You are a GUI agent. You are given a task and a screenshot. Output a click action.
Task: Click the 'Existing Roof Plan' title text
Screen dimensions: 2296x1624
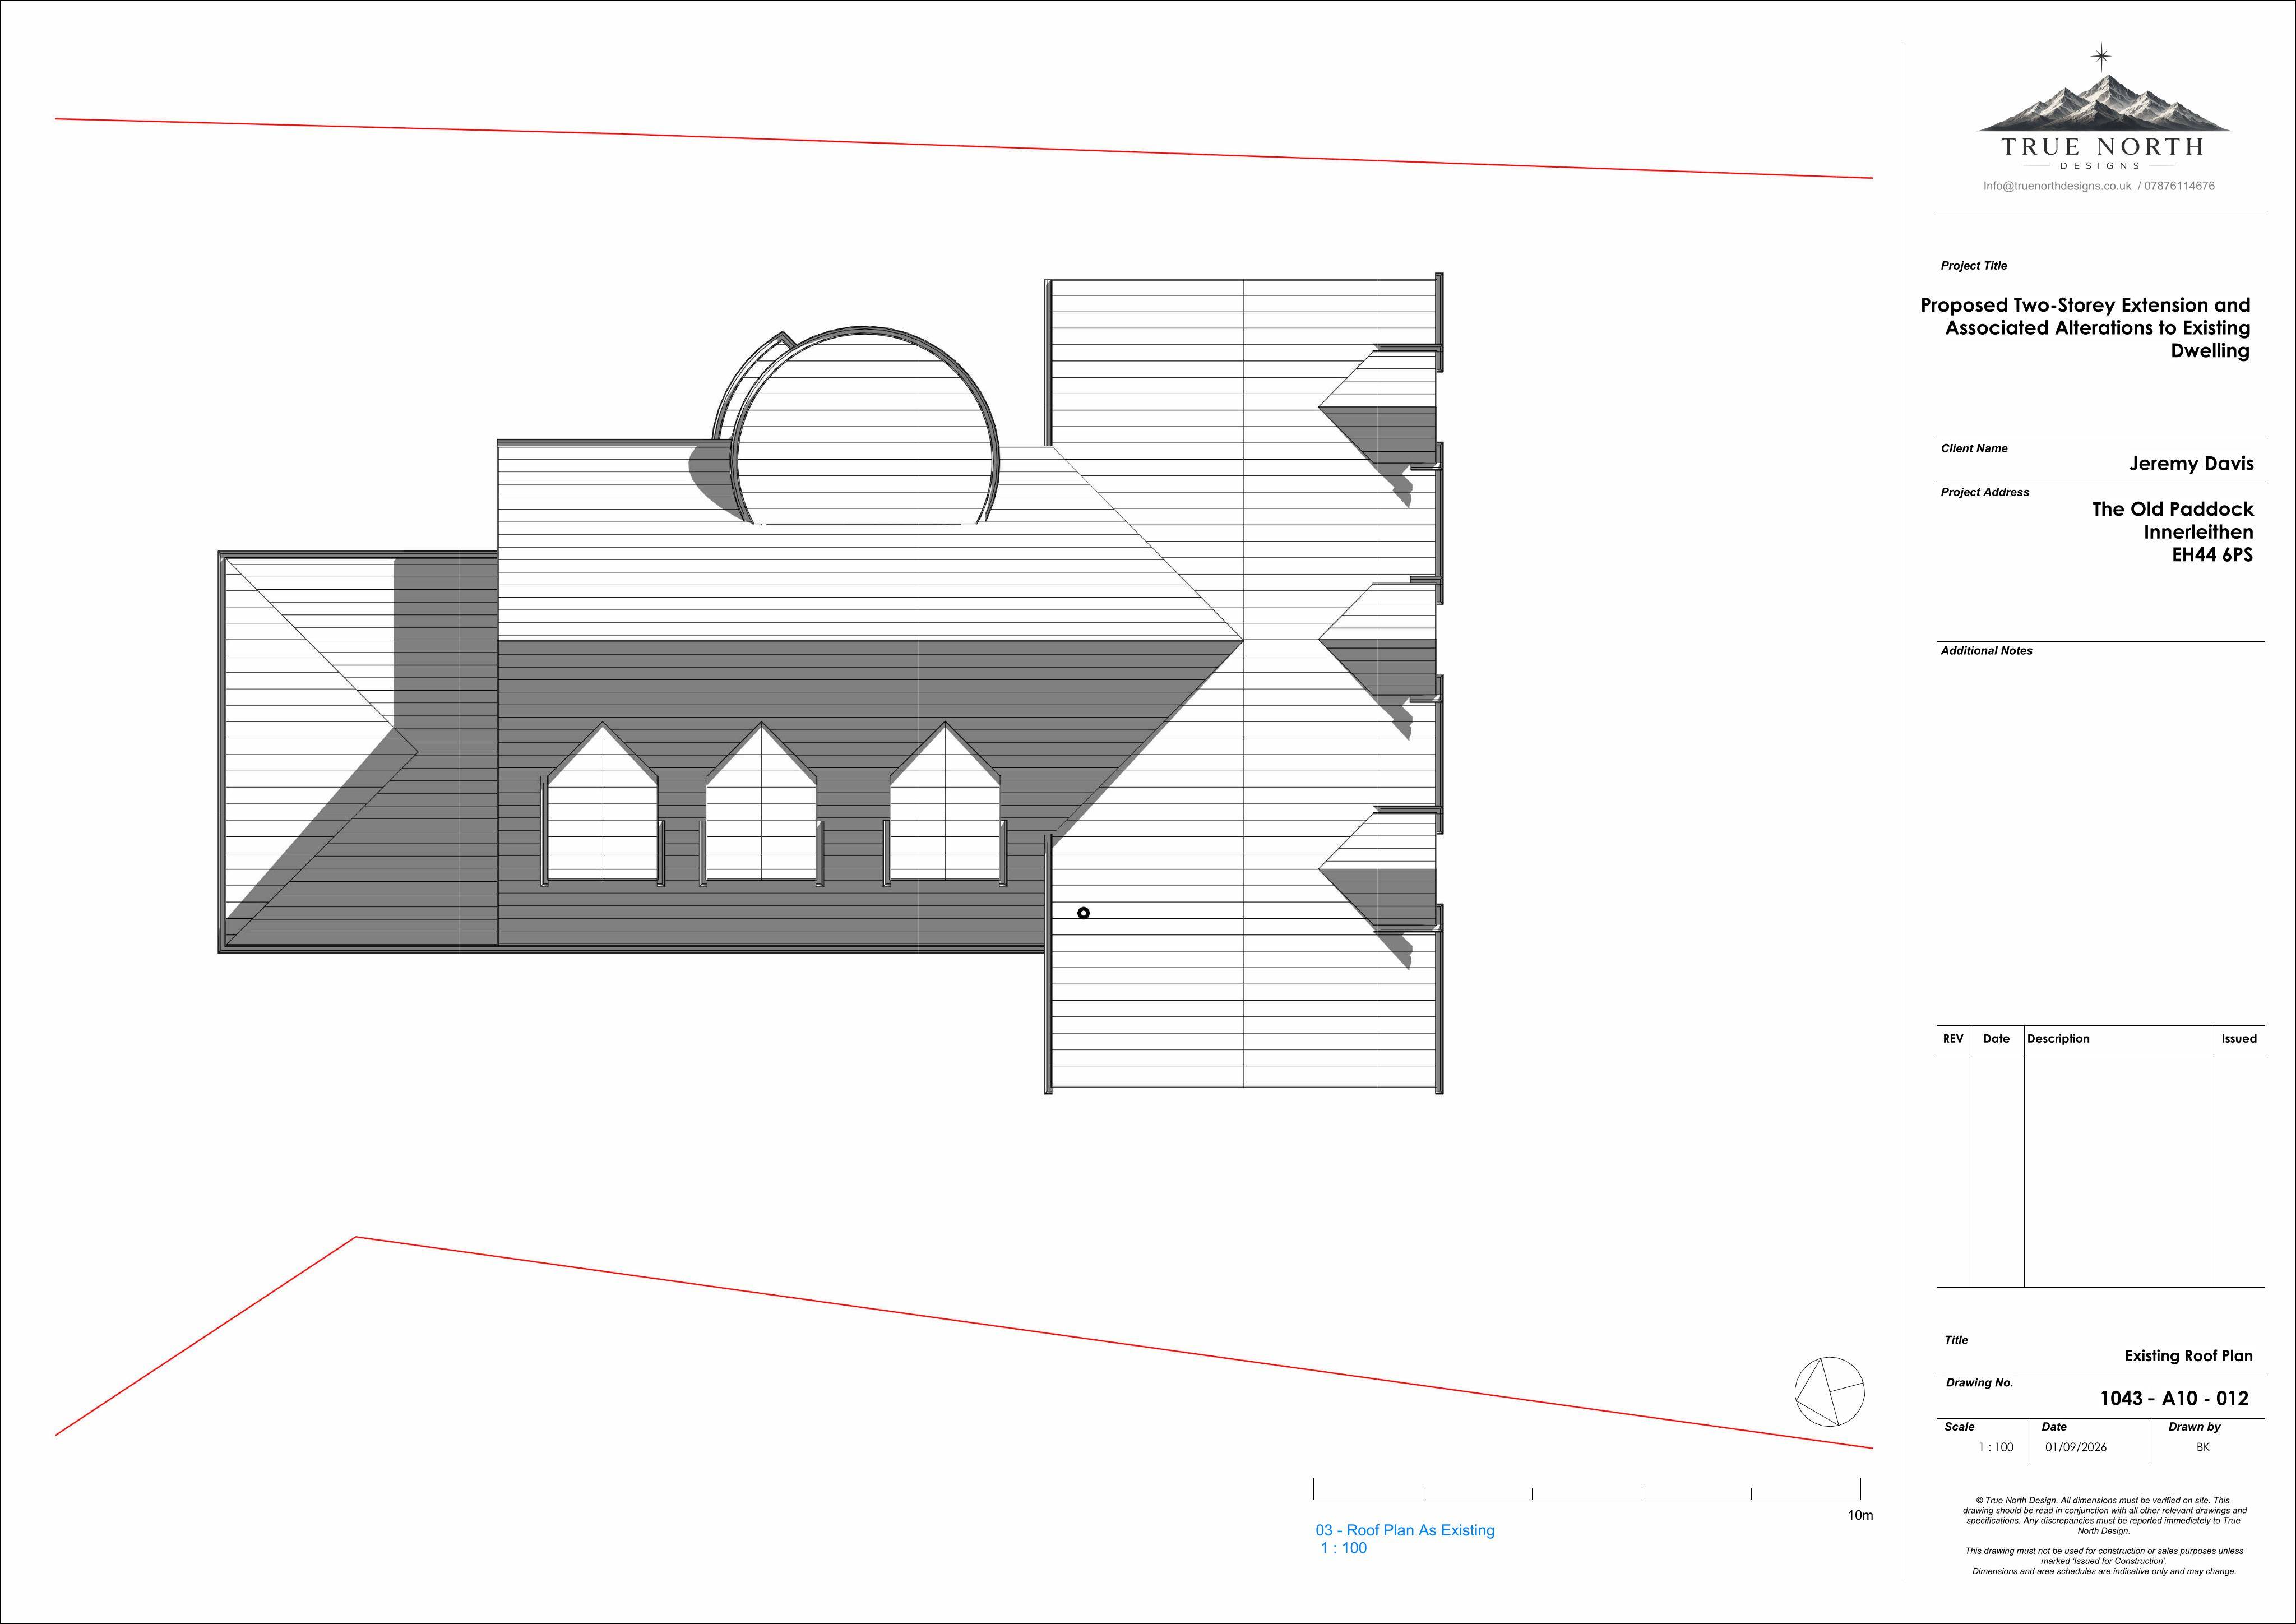coord(2189,1356)
